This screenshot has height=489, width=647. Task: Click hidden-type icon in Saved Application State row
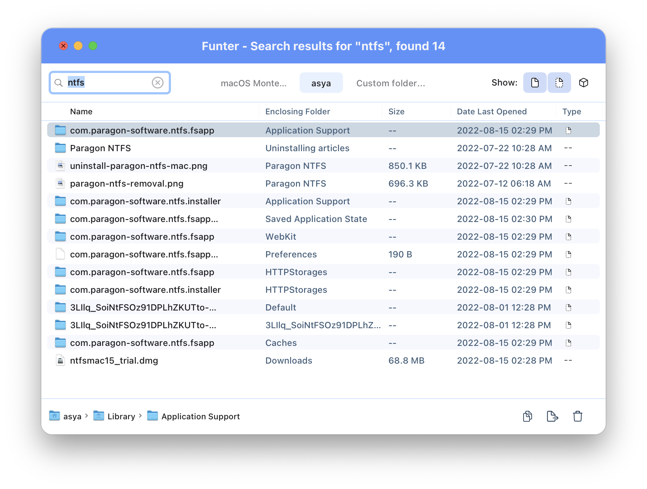[569, 219]
